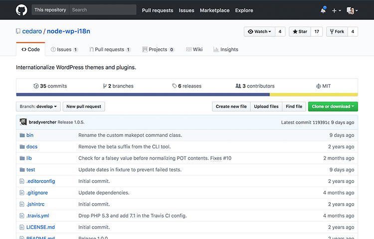Click the commits history icon
The image size is (374, 239).
click(x=36, y=86)
